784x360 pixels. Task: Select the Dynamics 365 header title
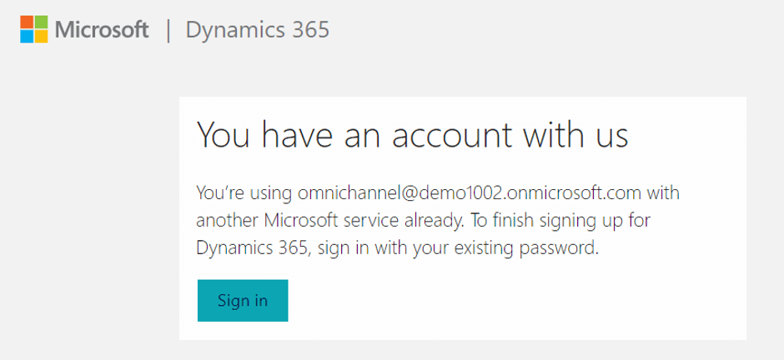coord(258,30)
